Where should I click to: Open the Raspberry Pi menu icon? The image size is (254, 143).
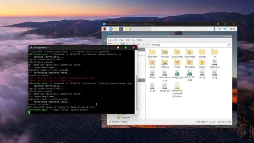(x=105, y=29)
